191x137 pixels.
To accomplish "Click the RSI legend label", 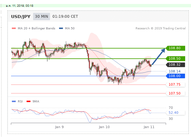I will click(20, 102).
